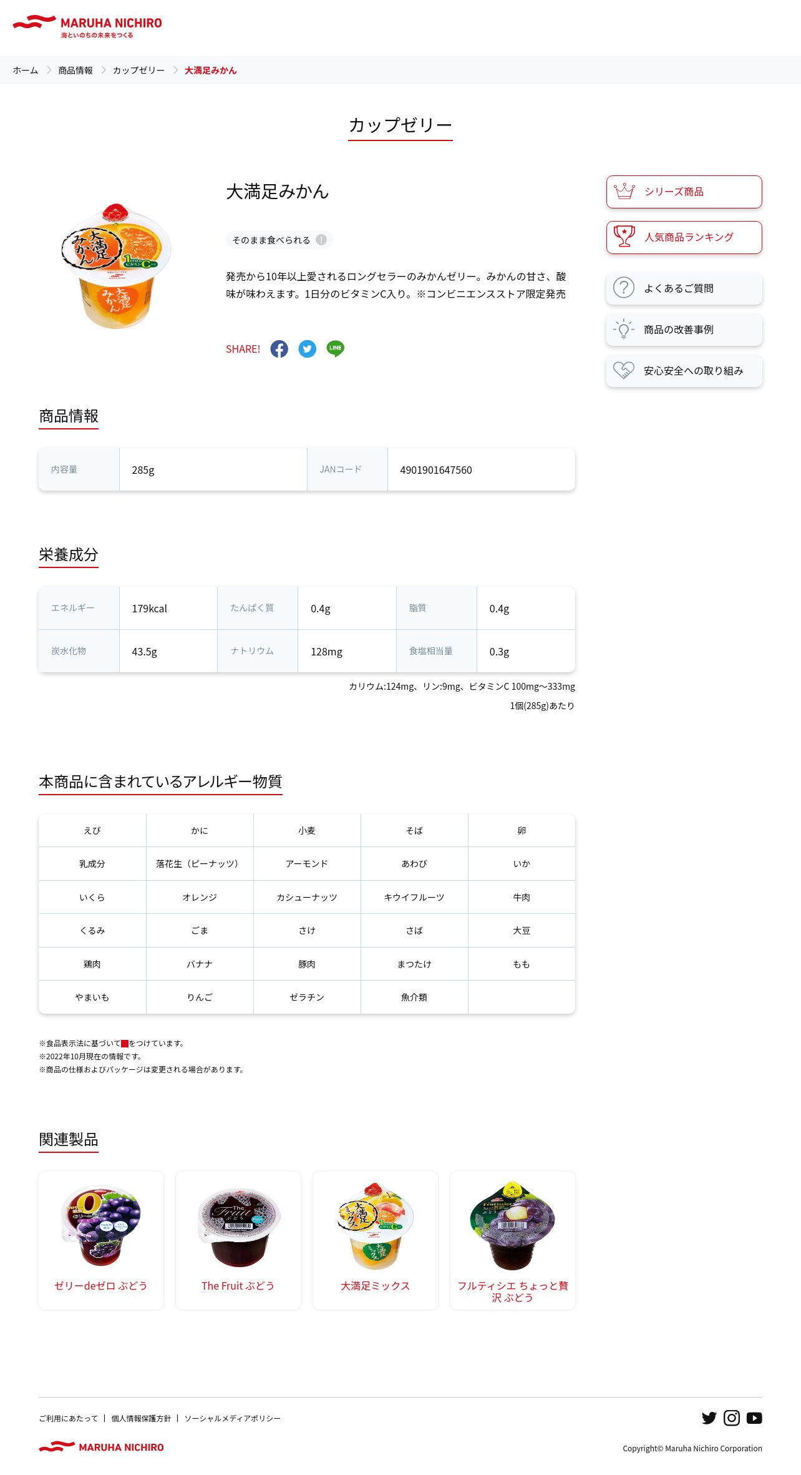Viewport: 801px width, 1475px height.
Task: Open 商品の改善事例 button label
Action: pyautogui.click(x=679, y=330)
